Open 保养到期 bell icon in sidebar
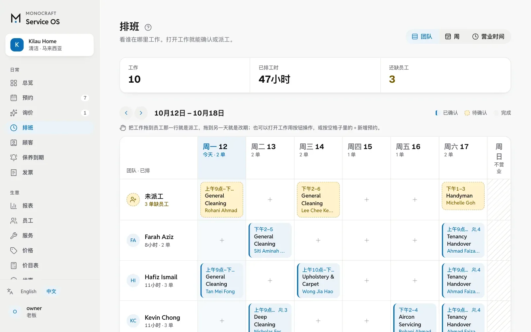The image size is (531, 332). click(x=14, y=158)
